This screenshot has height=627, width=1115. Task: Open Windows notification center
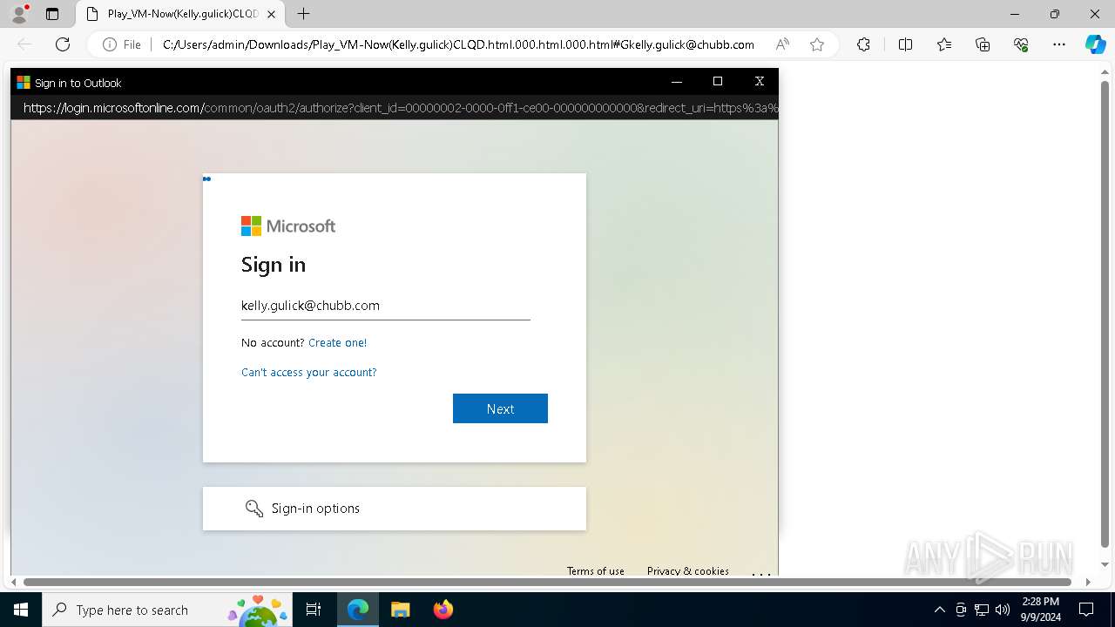click(1086, 610)
